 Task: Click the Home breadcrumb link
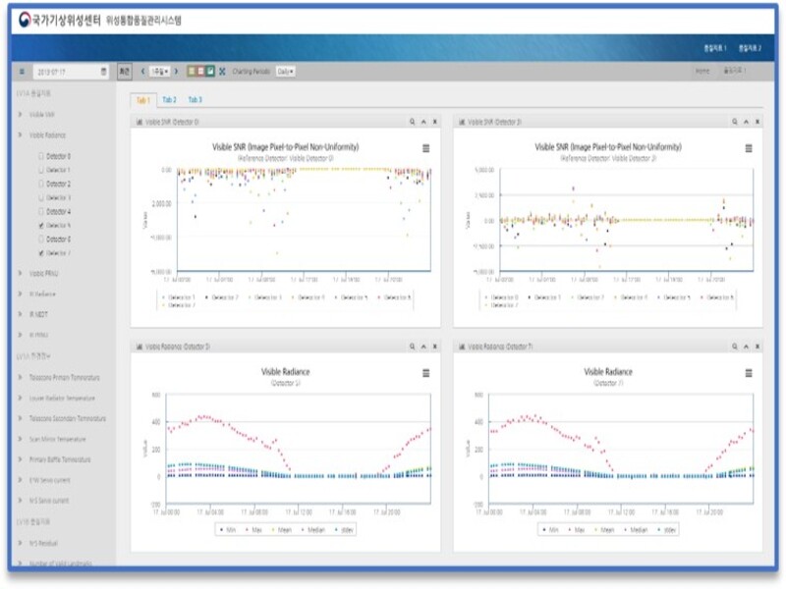[702, 72]
